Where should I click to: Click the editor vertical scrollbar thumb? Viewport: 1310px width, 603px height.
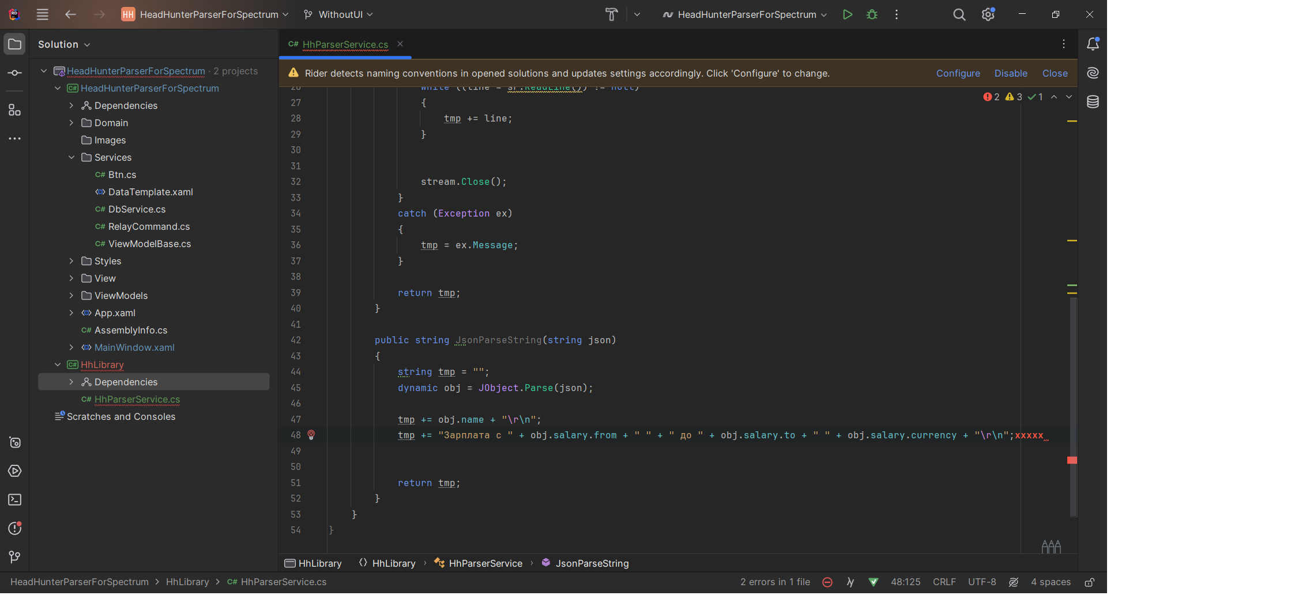point(1073,407)
